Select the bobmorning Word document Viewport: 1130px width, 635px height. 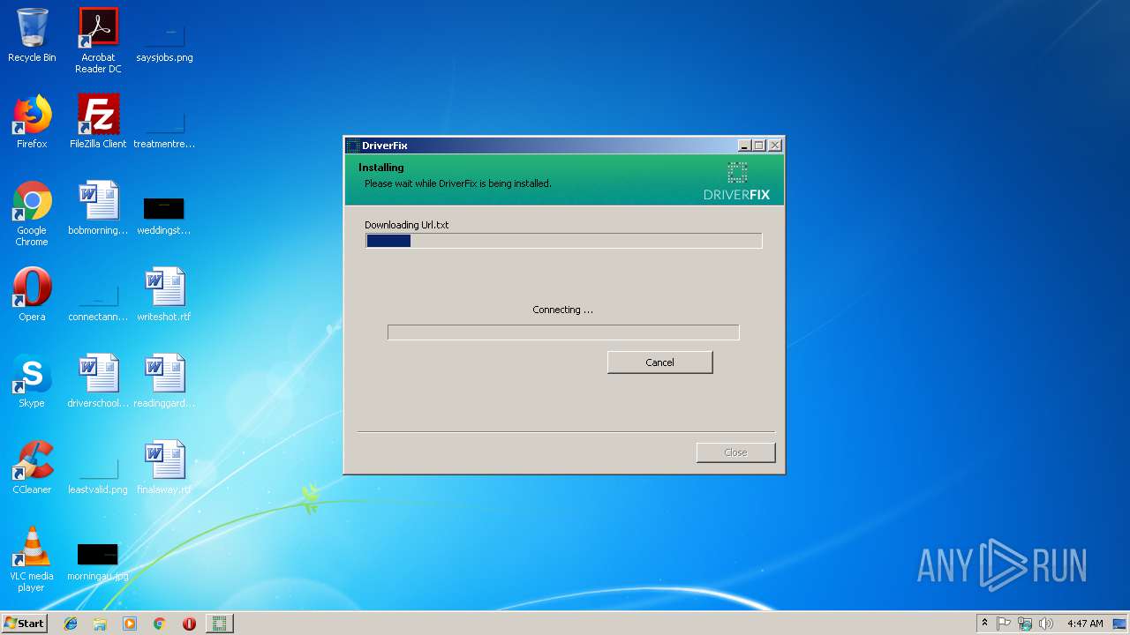(x=98, y=208)
